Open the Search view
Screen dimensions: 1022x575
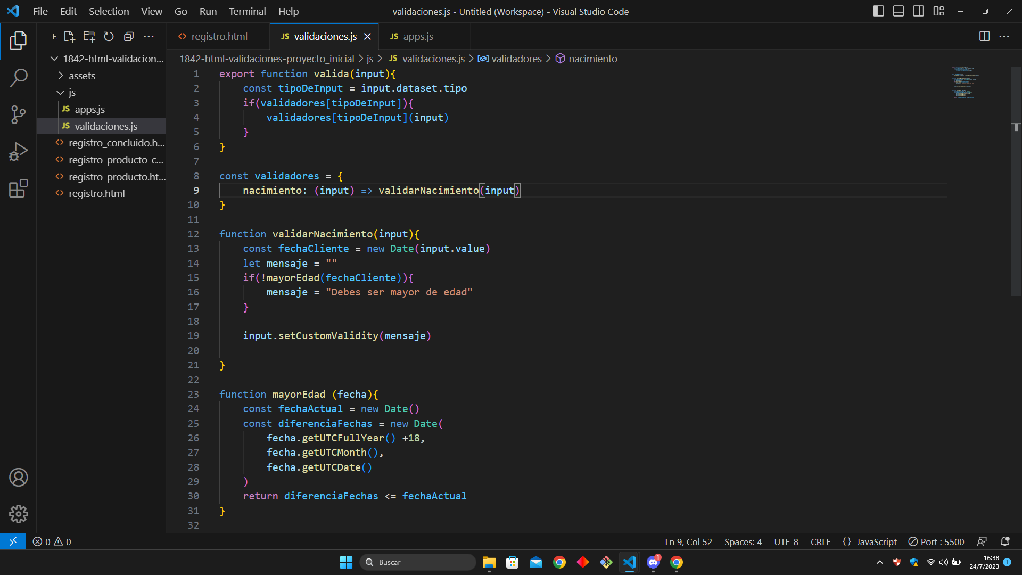point(18,78)
